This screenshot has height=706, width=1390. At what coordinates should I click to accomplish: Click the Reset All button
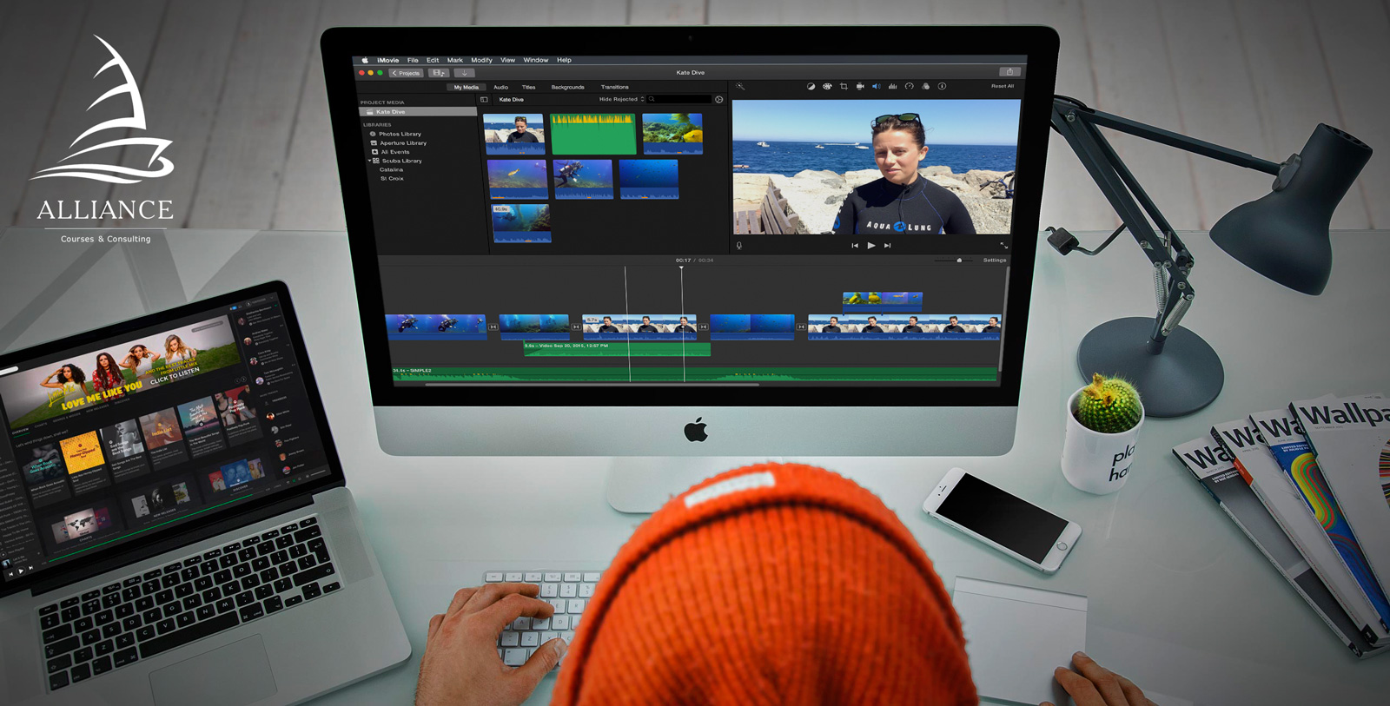pos(1002,87)
